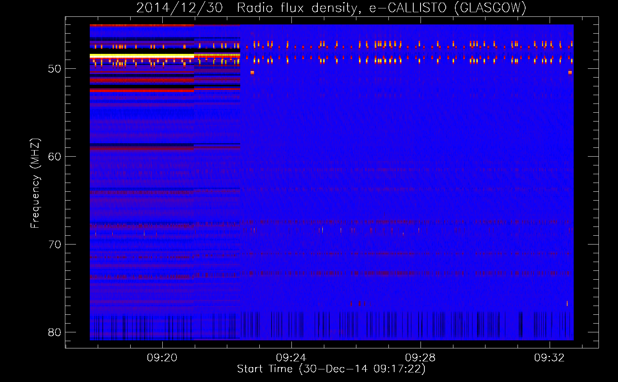618x382 pixels.
Task: Click the 09:32 time tick label
Action: pos(550,358)
